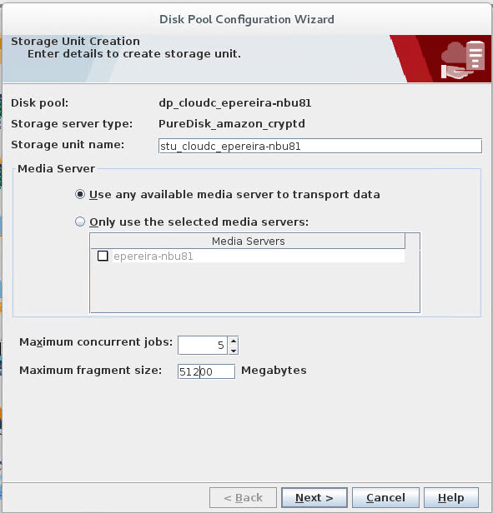Click the Storage Unit Creation heading
Image resolution: width=493 pixels, height=513 pixels.
[x=75, y=42]
